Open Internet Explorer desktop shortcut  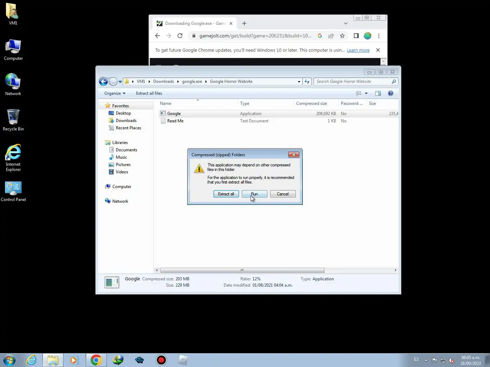(13, 158)
